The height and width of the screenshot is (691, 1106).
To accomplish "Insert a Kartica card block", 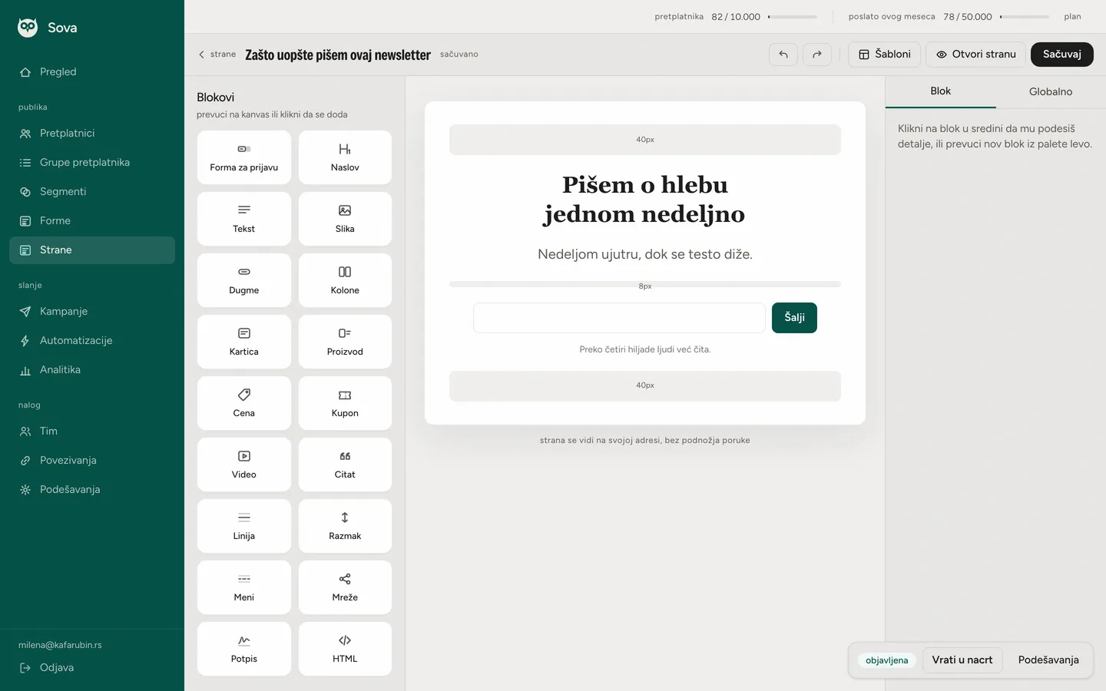I will point(244,342).
